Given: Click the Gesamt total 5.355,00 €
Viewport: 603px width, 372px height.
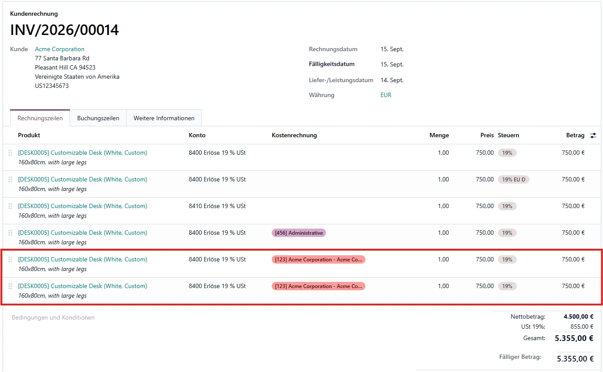Looking at the screenshot, I should tap(574, 338).
